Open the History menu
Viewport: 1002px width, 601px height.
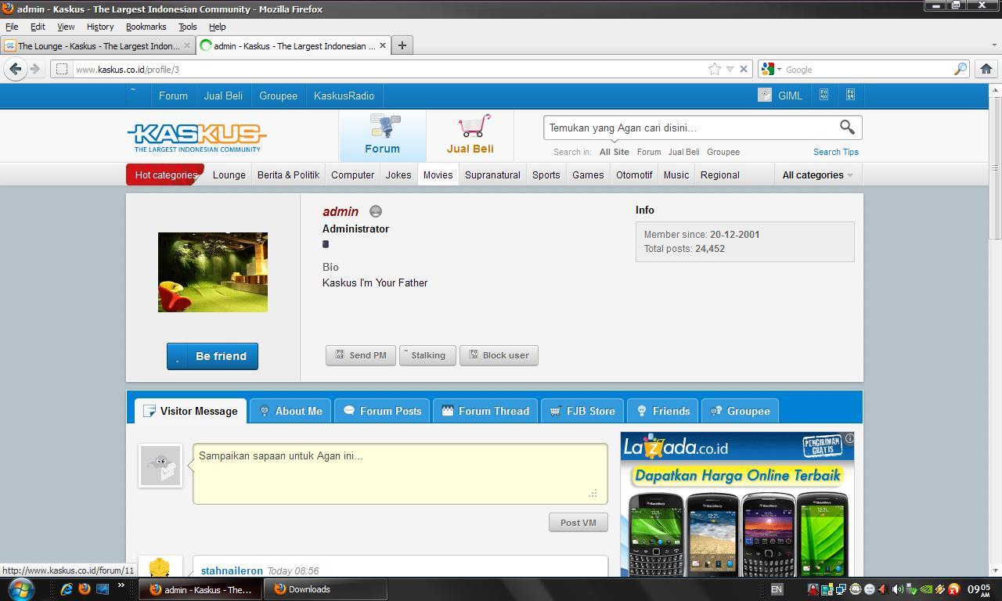(x=100, y=27)
